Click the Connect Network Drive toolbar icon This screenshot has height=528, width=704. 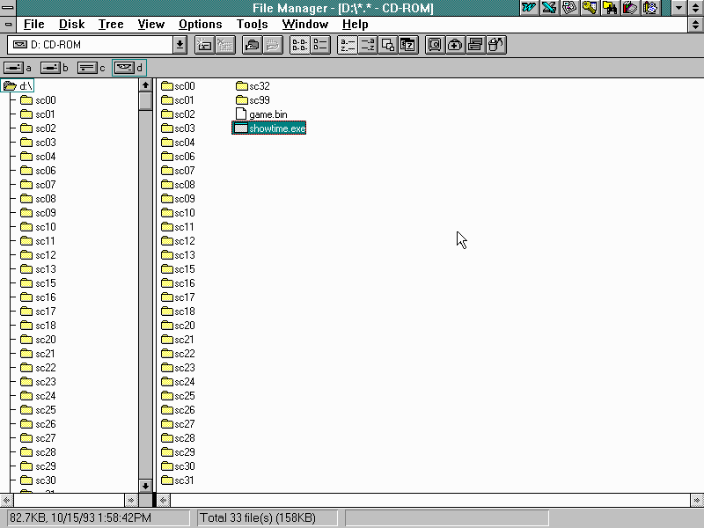click(203, 45)
